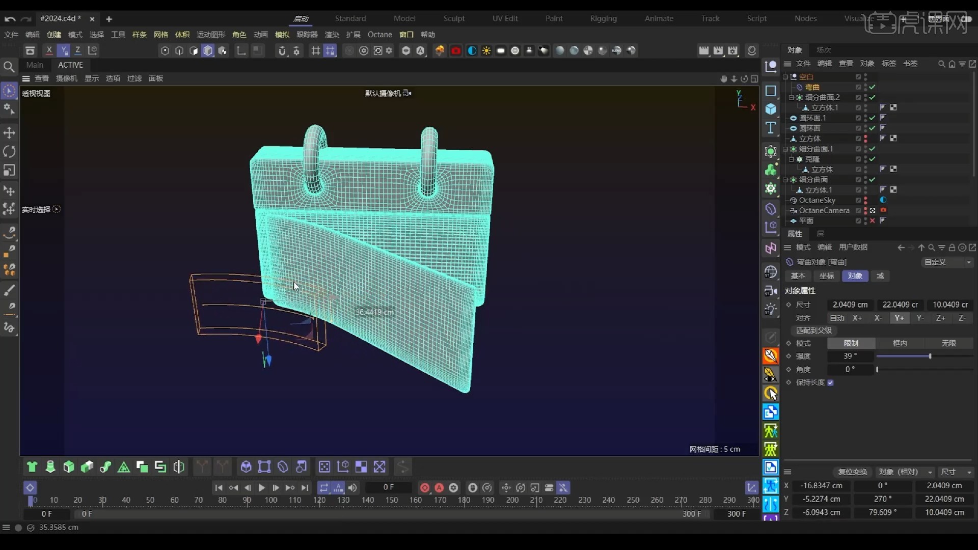Toggle the green check for 圆环面.1
Image resolution: width=978 pixels, height=550 pixels.
pos(873,118)
